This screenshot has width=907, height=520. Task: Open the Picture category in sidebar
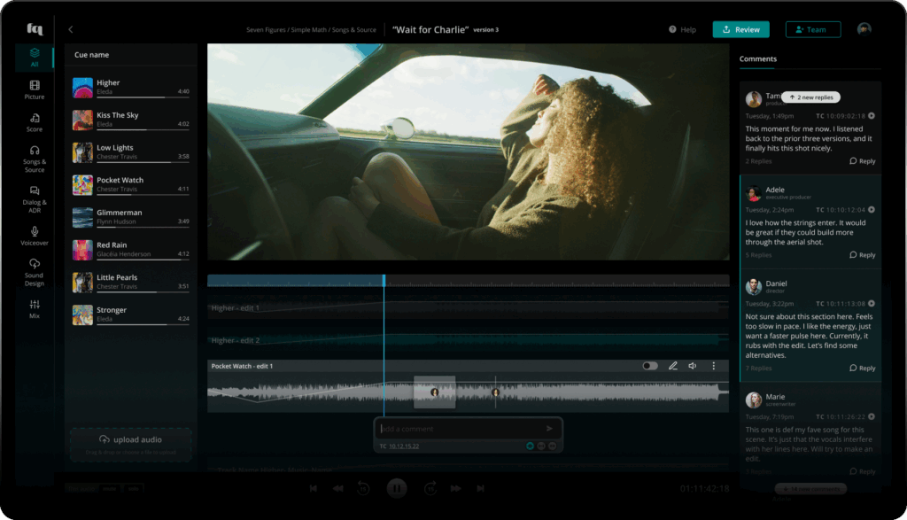(x=35, y=89)
